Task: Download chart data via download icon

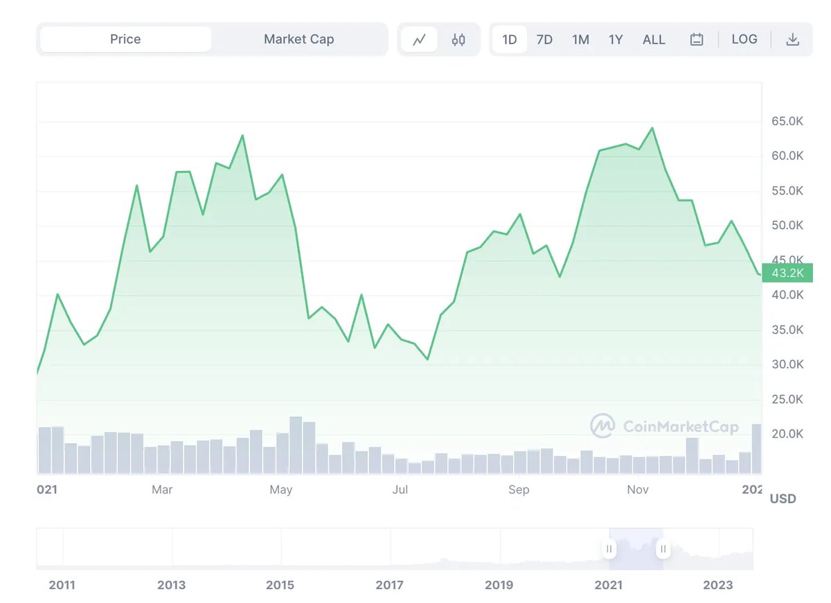Action: (x=793, y=39)
